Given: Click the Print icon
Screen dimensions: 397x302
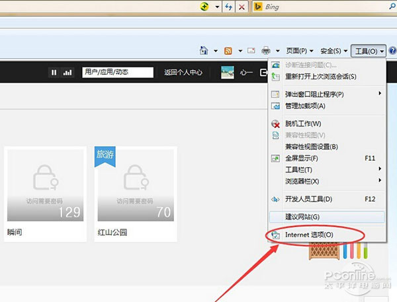Looking at the screenshot, I should 266,51.
